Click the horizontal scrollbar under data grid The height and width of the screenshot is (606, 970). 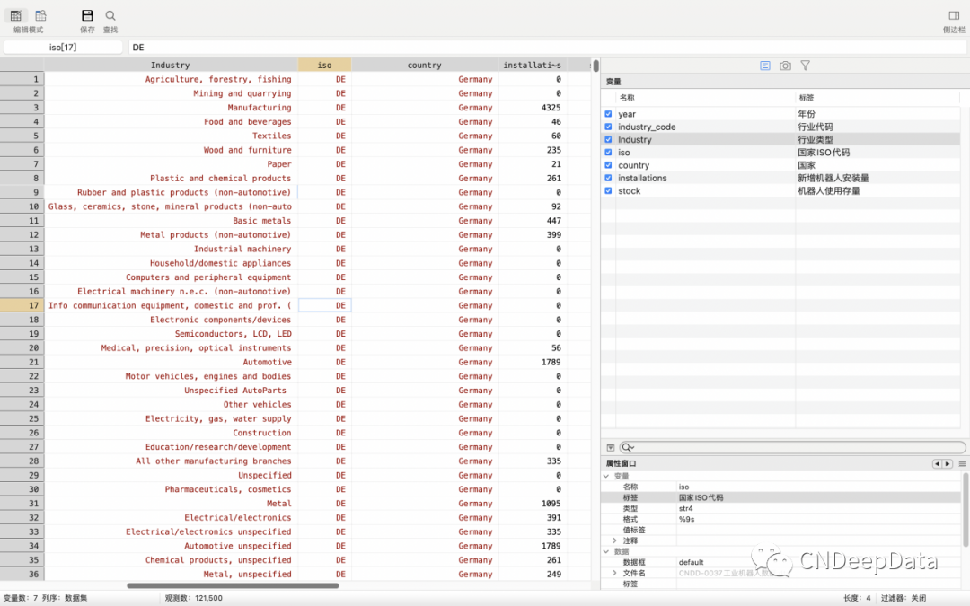(x=234, y=585)
